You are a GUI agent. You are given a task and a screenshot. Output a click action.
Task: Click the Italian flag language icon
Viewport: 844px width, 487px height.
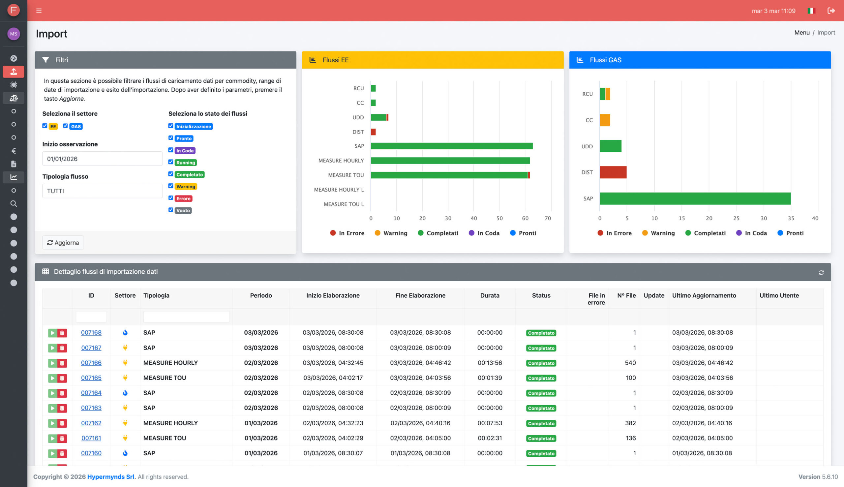pos(811,11)
